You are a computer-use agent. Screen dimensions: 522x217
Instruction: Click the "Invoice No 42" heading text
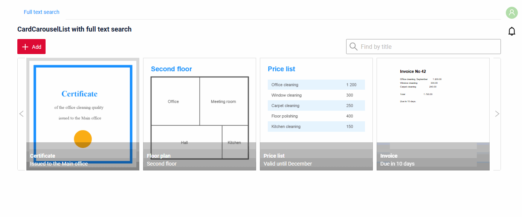tap(413, 71)
